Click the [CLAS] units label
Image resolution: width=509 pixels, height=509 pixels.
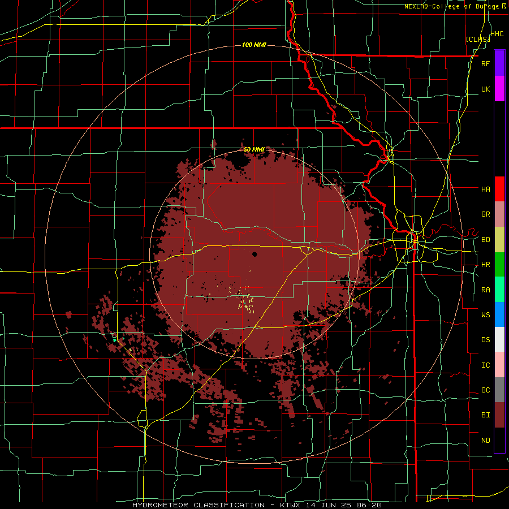click(478, 40)
